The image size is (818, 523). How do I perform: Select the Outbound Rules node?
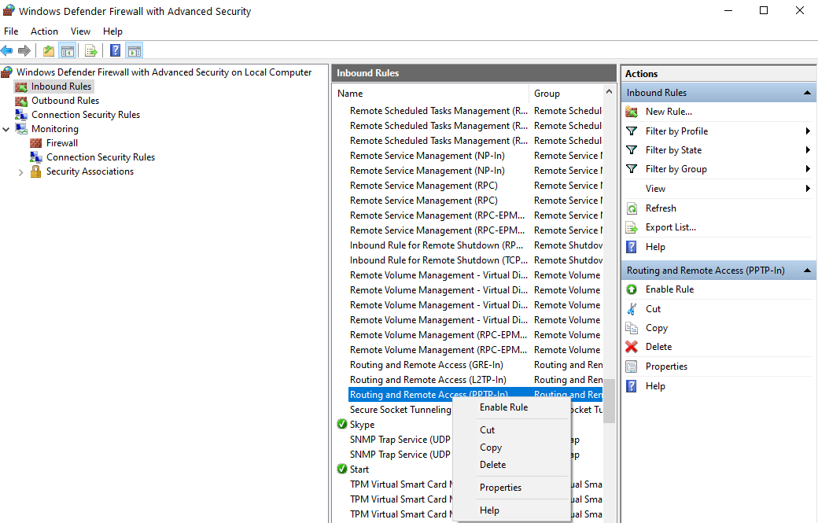(x=65, y=100)
